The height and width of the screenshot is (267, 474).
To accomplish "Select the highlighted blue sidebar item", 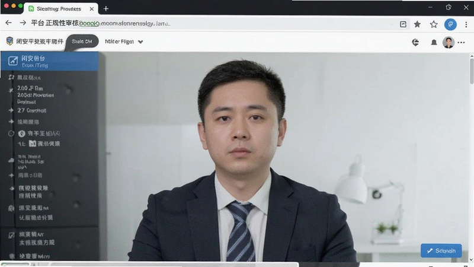I will click(x=50, y=61).
